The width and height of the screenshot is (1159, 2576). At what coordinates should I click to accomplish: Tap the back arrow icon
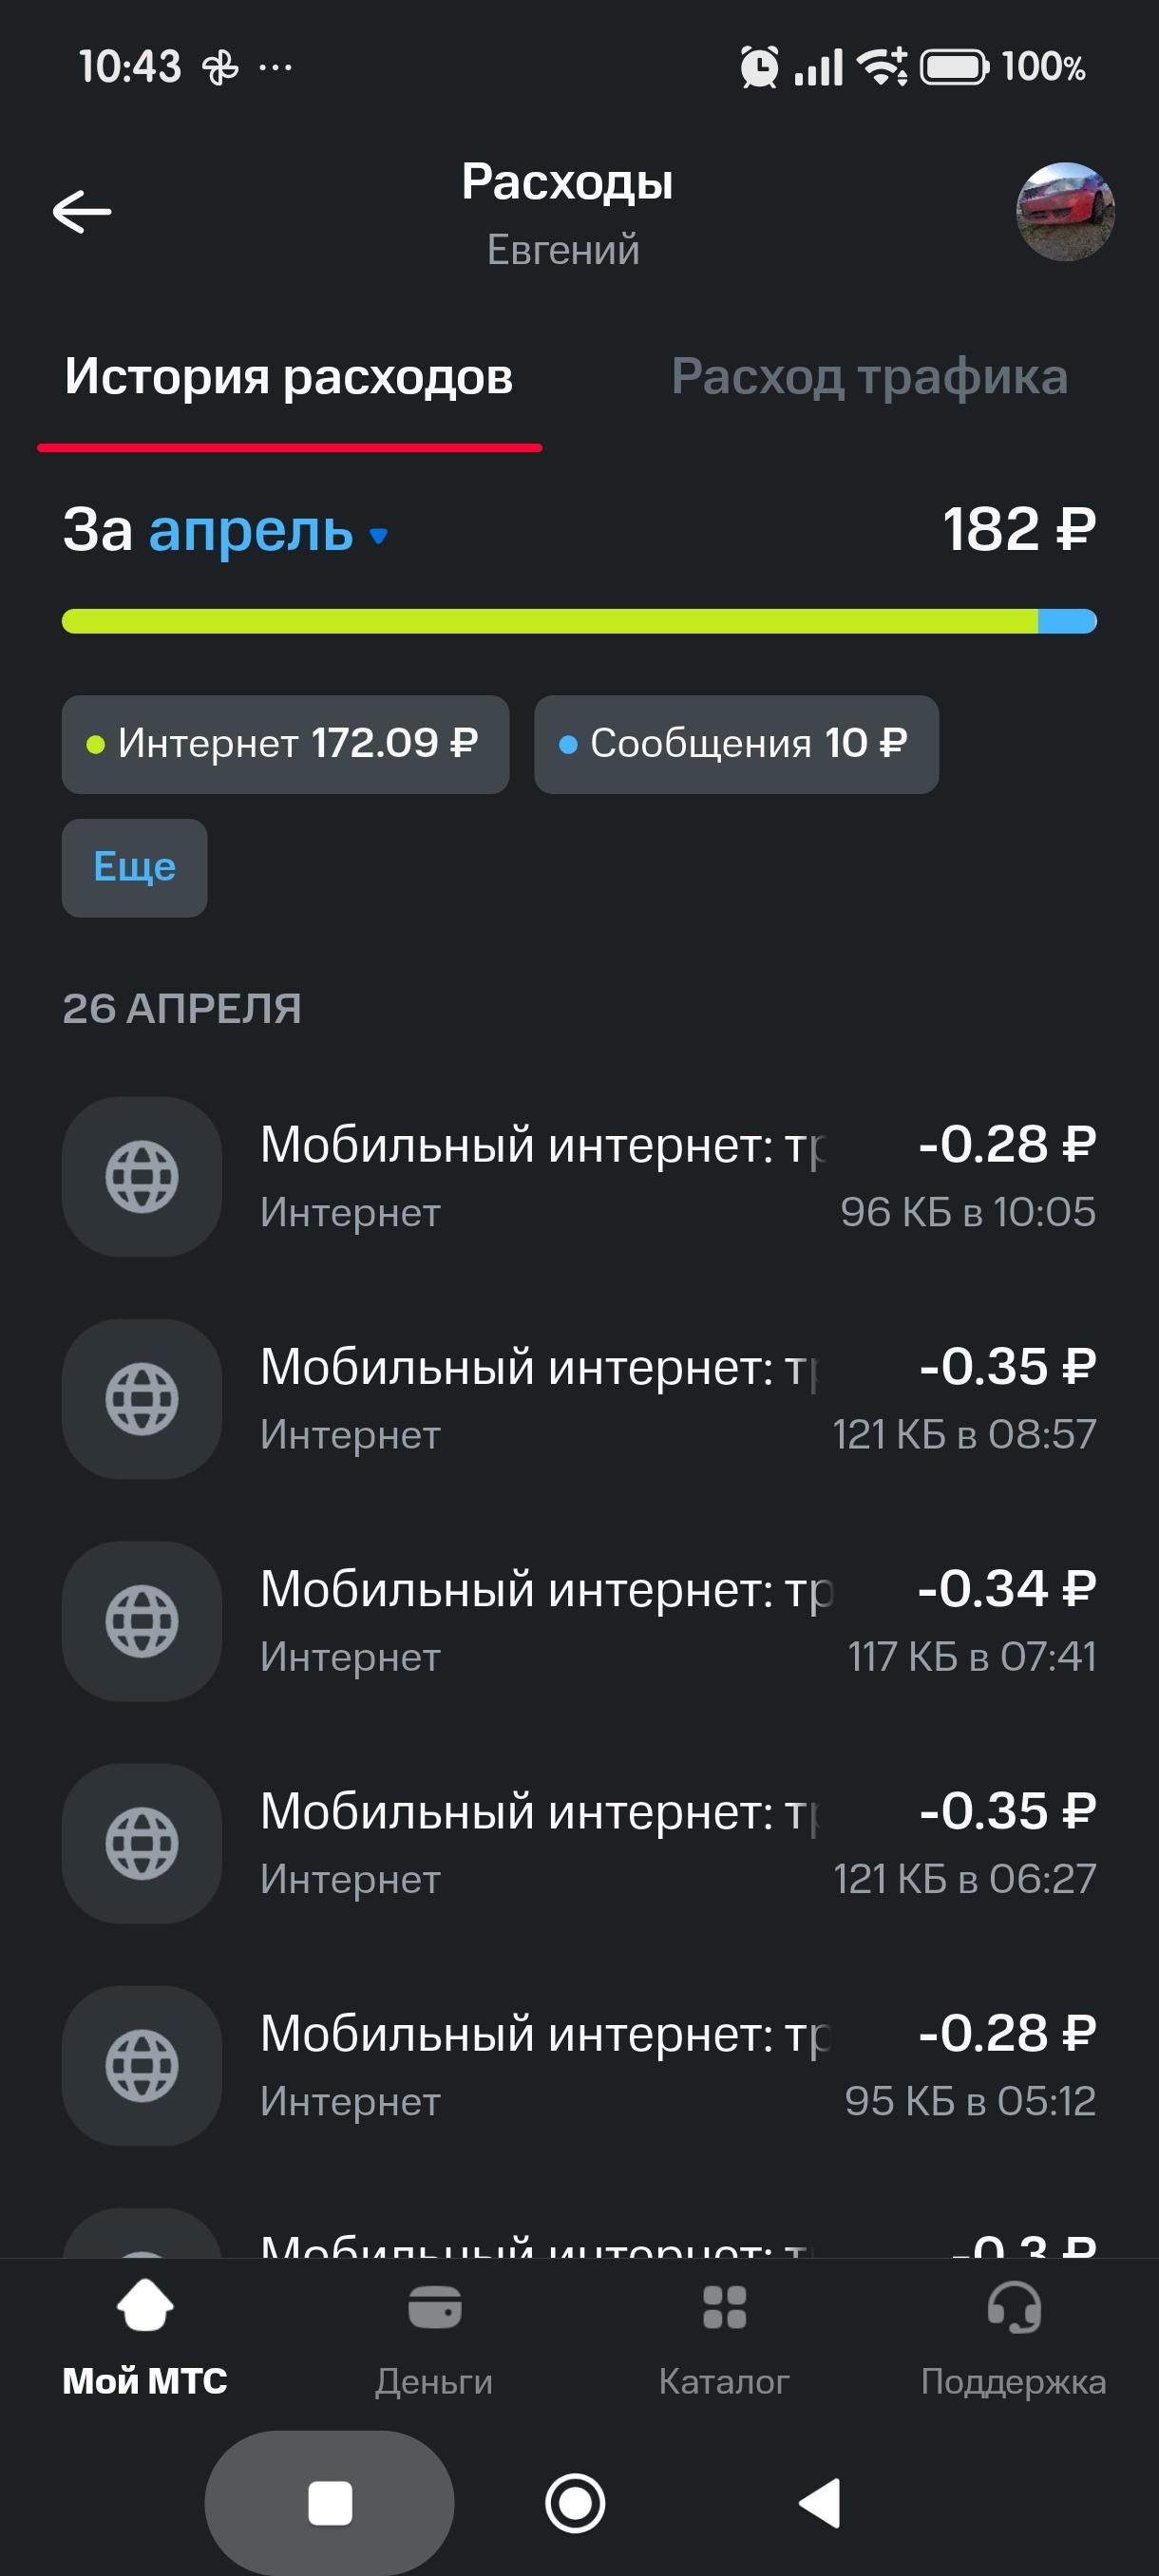pos(82,212)
